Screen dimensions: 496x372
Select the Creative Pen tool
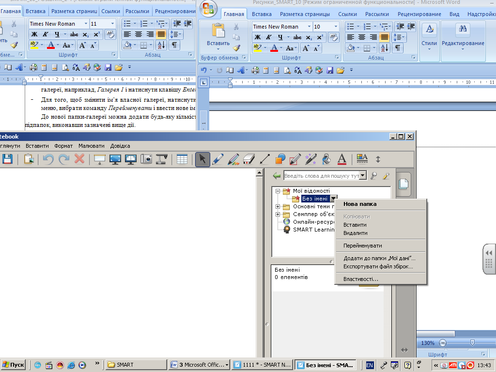pos(233,159)
